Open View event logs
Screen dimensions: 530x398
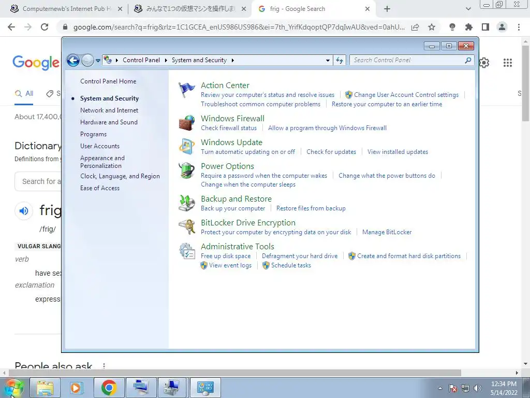230,265
